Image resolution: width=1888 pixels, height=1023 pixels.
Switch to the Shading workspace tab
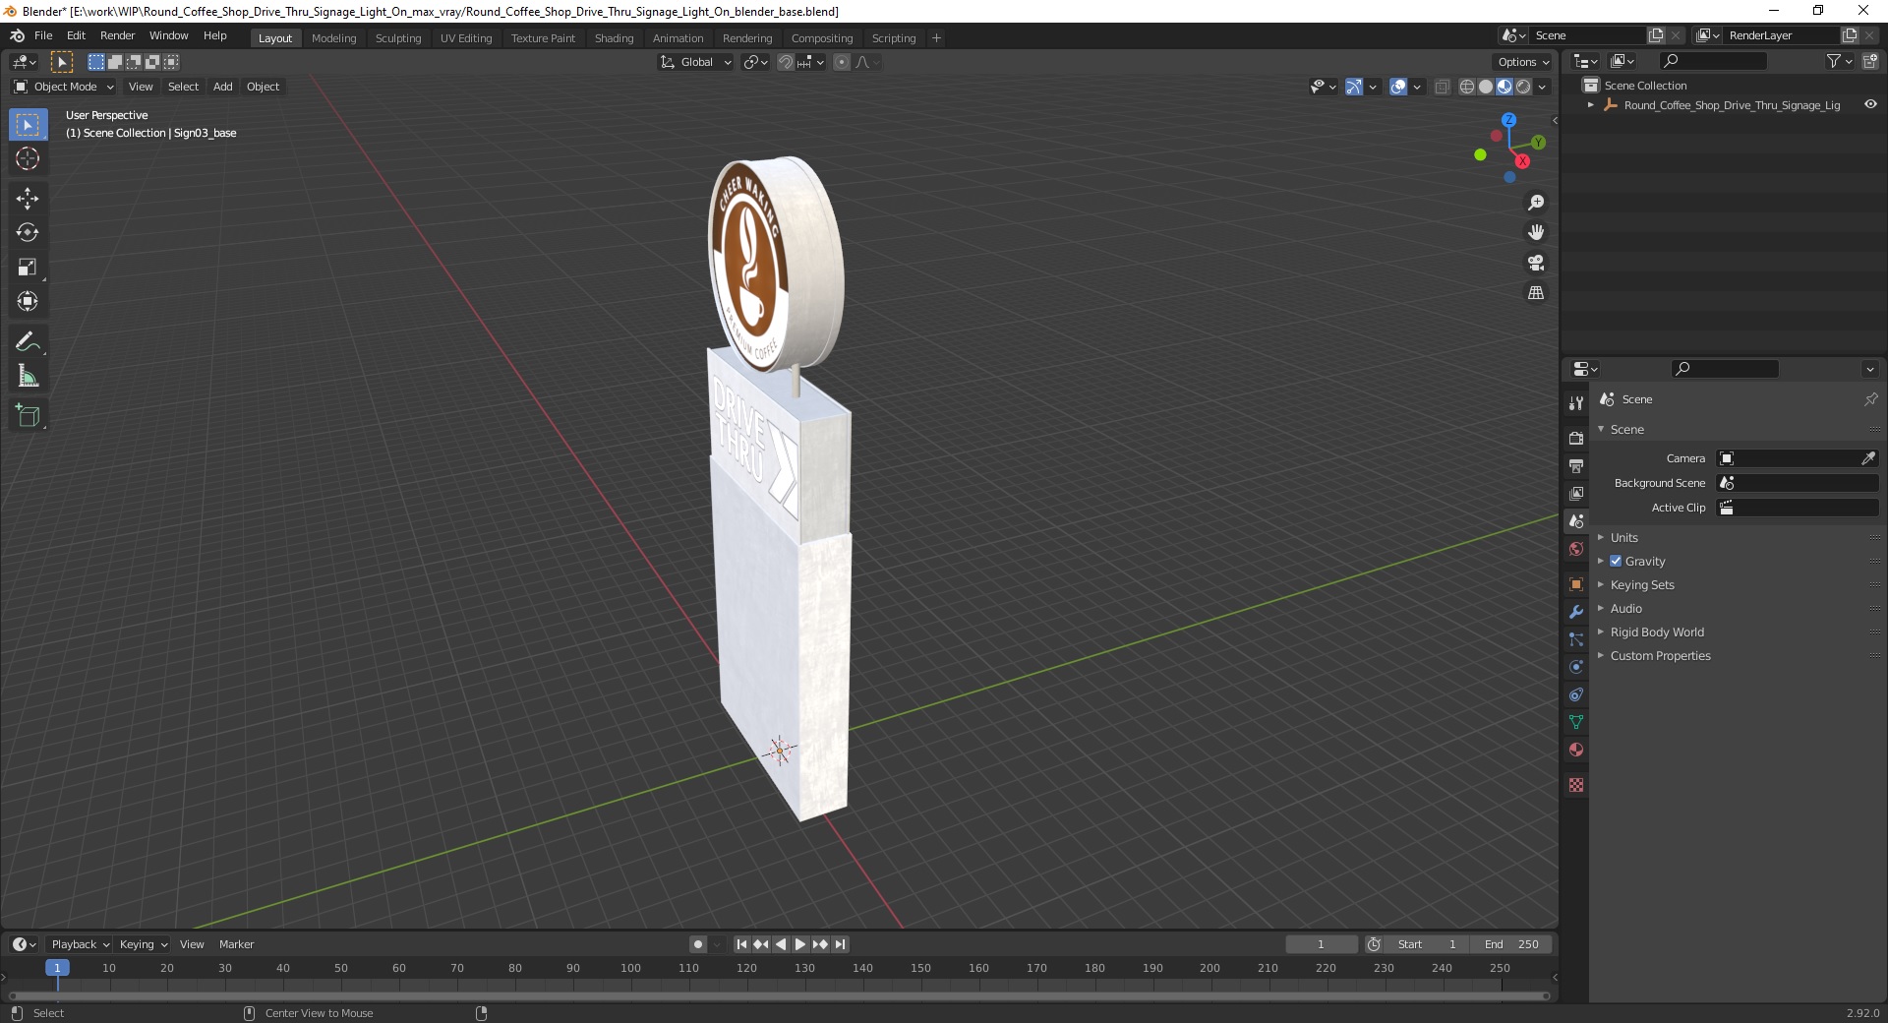[x=614, y=38]
